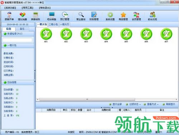Click the 增加消费 add consumption icon

pos(23,16)
